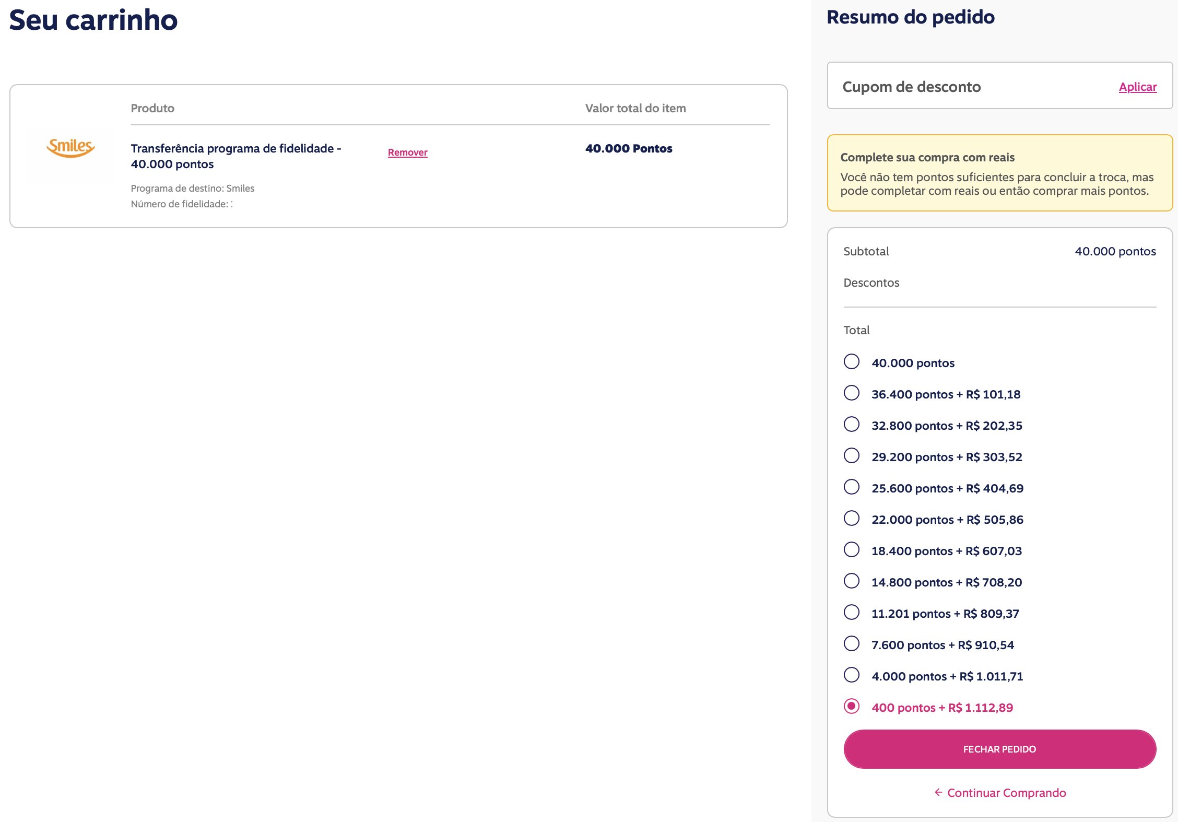Remove the Smiles transfer from cart

pos(407,152)
